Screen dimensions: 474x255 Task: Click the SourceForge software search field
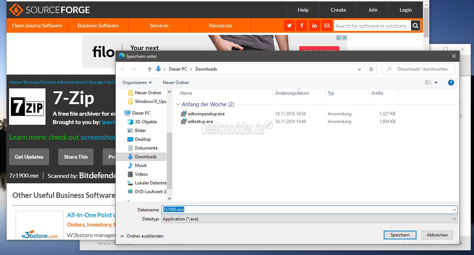click(x=372, y=26)
